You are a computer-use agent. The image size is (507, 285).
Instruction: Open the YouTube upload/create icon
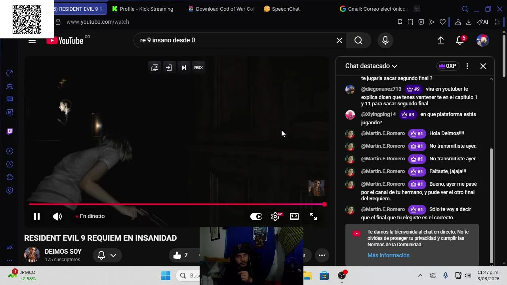[441, 40]
